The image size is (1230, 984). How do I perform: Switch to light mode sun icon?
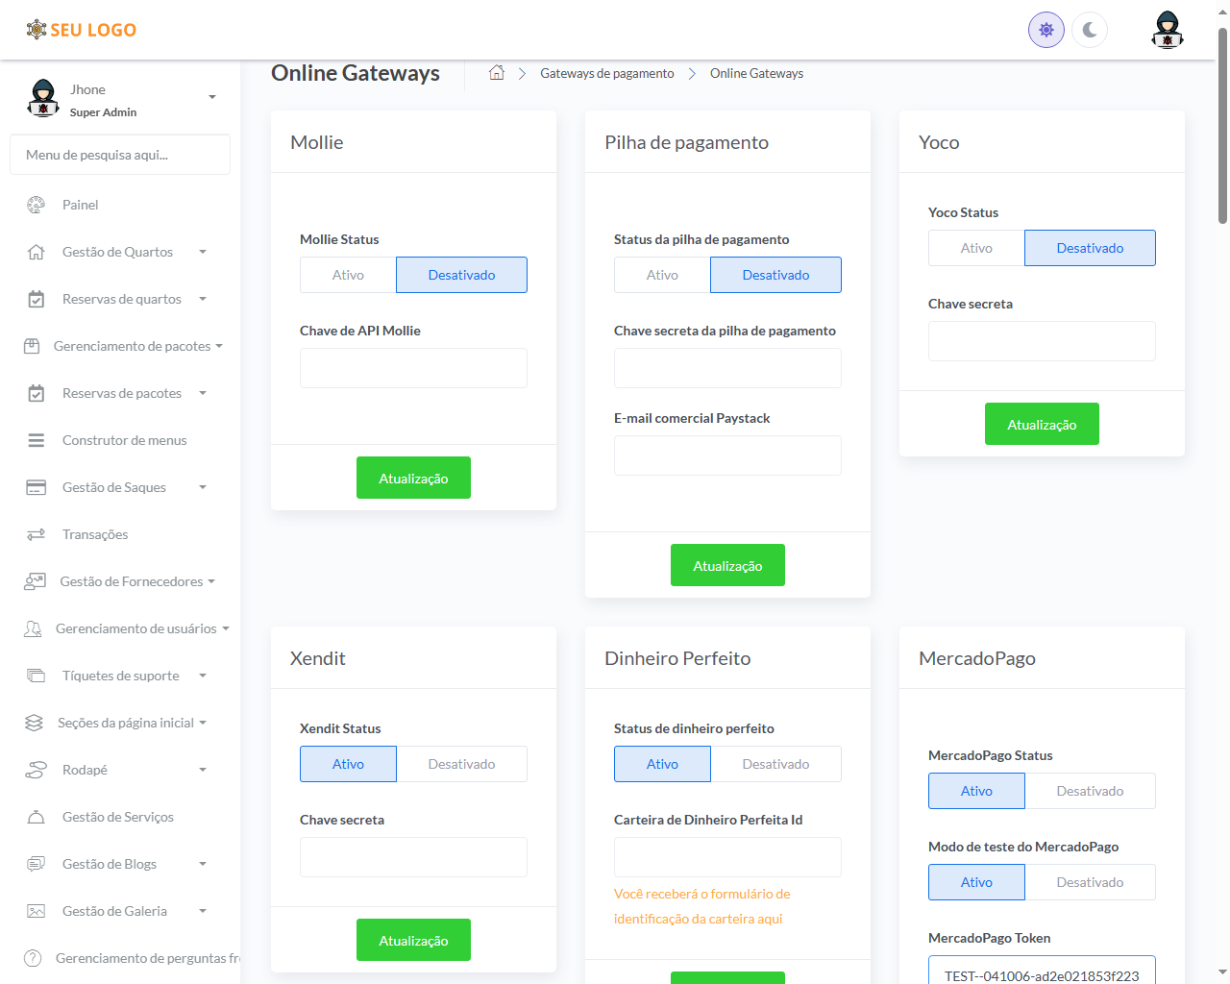(1045, 30)
